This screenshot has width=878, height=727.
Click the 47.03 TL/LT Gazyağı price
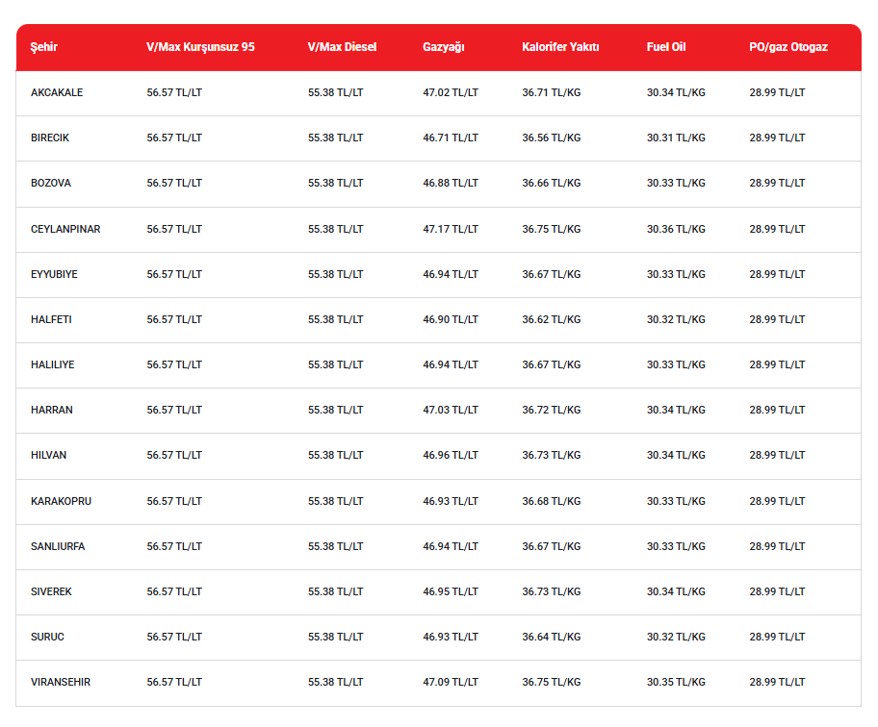tap(451, 410)
